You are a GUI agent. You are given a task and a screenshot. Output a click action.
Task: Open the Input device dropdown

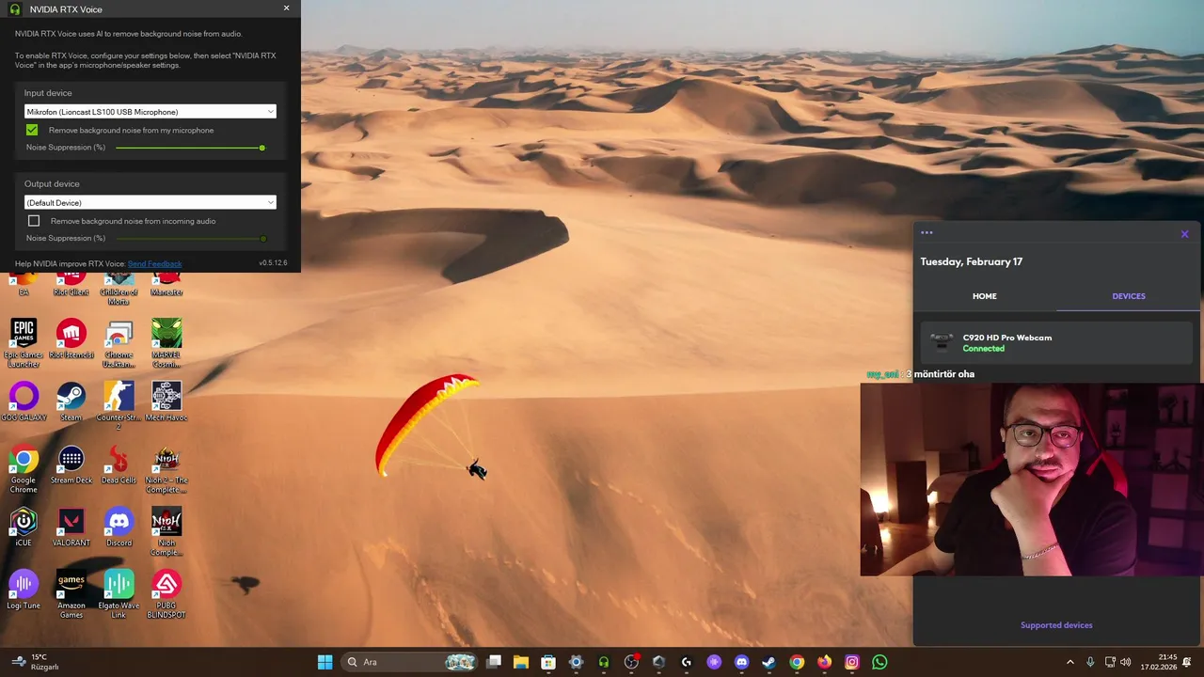pos(150,112)
